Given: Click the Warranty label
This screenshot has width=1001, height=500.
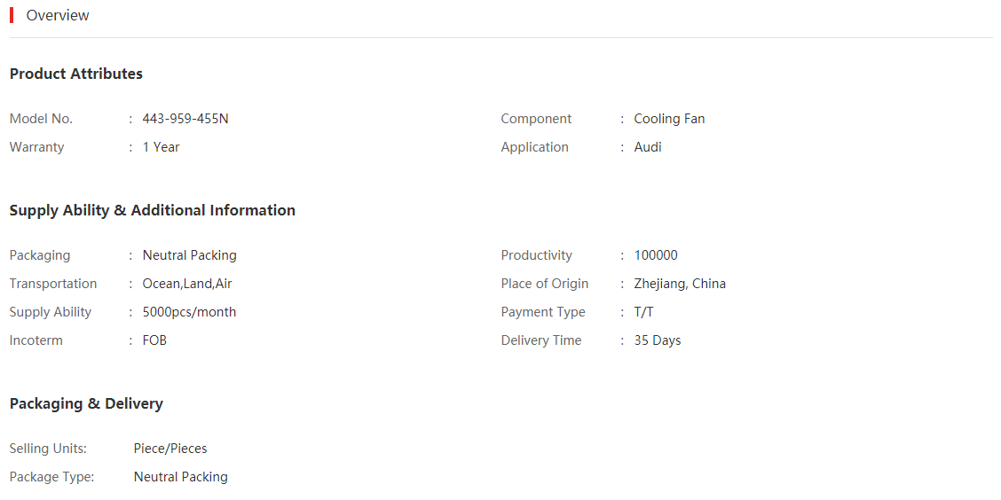Looking at the screenshot, I should click(x=37, y=146).
